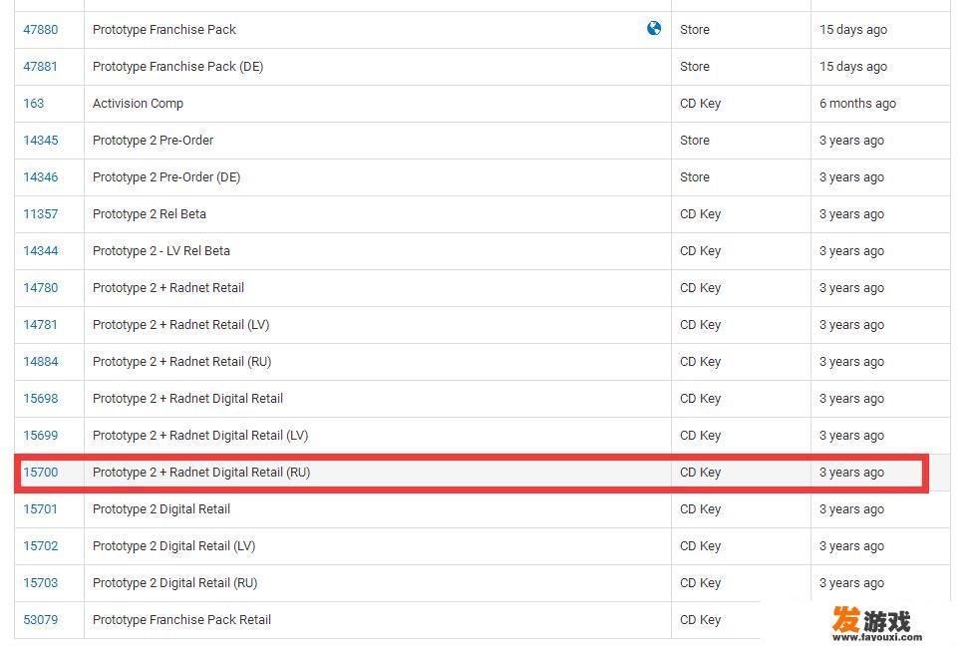
Task: Click the globe icon on Prototype Franchise Pack row
Action: [654, 29]
